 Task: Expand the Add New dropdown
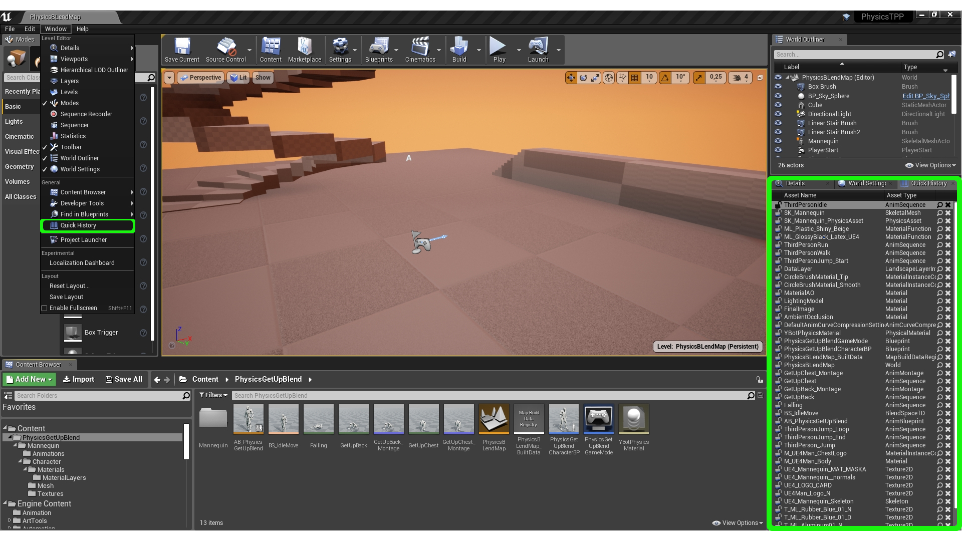click(30, 380)
